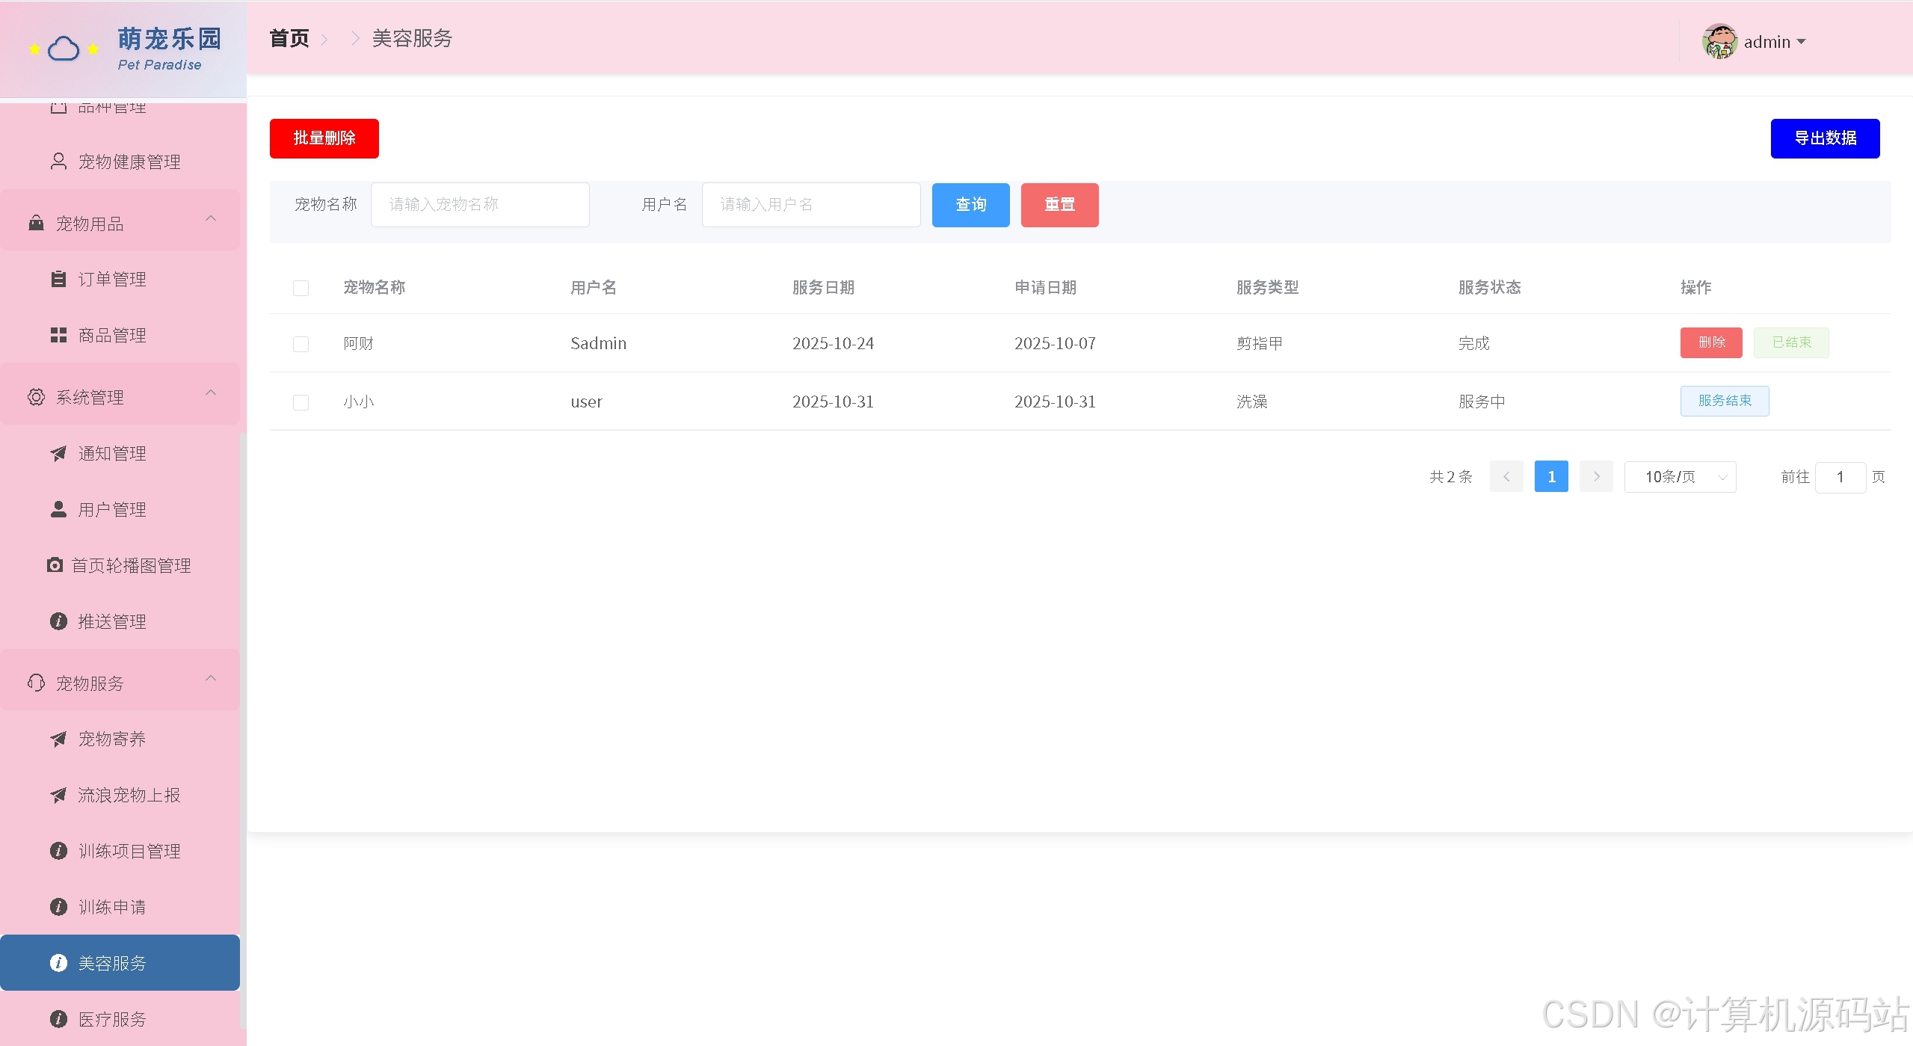Image resolution: width=1913 pixels, height=1046 pixels.
Task: Click the person icon beside 宠物健康管理
Action: coord(58,161)
